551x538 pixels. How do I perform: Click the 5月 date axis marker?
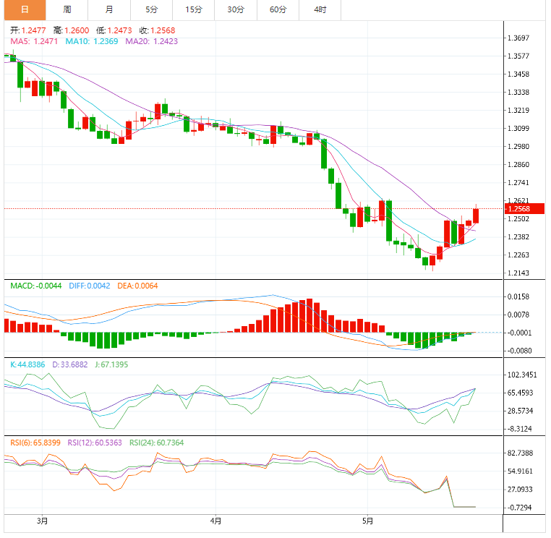click(367, 521)
